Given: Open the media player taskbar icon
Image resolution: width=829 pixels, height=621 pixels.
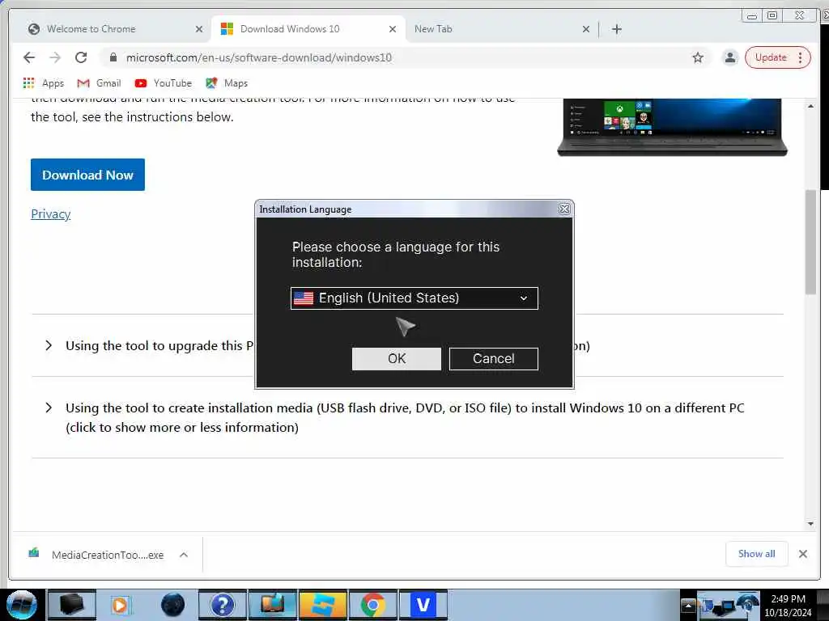Looking at the screenshot, I should [x=120, y=605].
